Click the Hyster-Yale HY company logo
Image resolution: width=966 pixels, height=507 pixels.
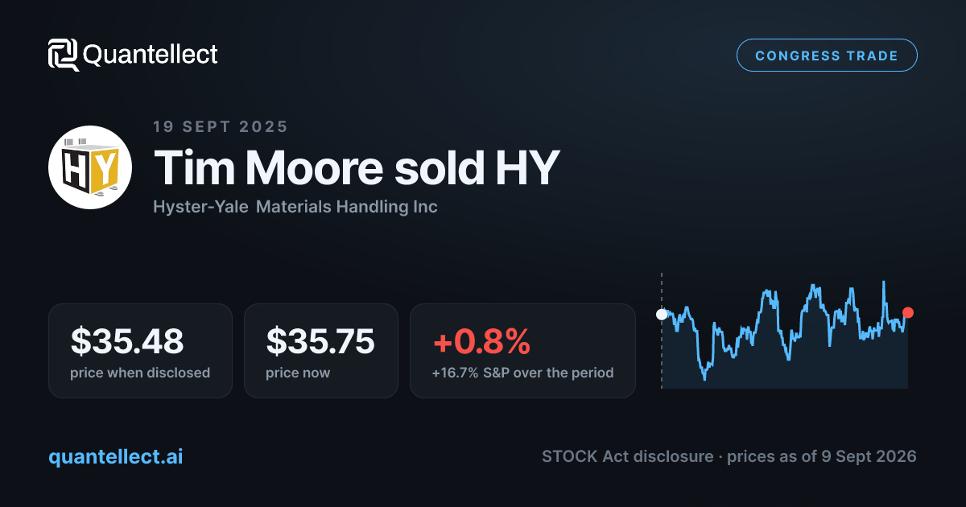[x=90, y=167]
